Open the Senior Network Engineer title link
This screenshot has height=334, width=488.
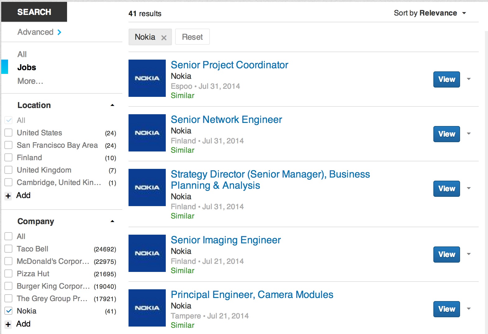pos(226,120)
